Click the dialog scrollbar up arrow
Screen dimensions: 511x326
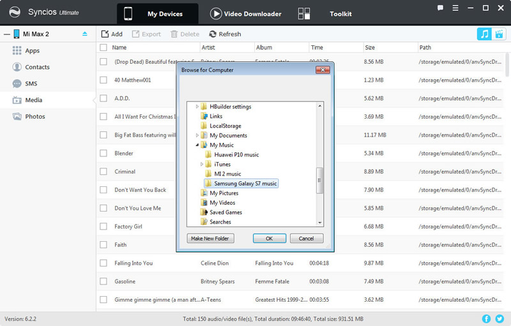tap(320, 106)
